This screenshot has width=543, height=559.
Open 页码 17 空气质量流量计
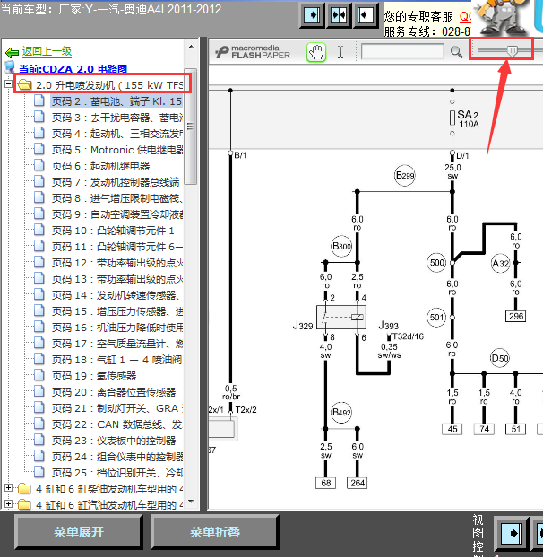point(117,344)
